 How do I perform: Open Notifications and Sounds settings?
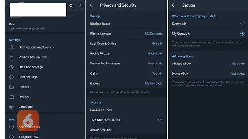(x=45, y=47)
